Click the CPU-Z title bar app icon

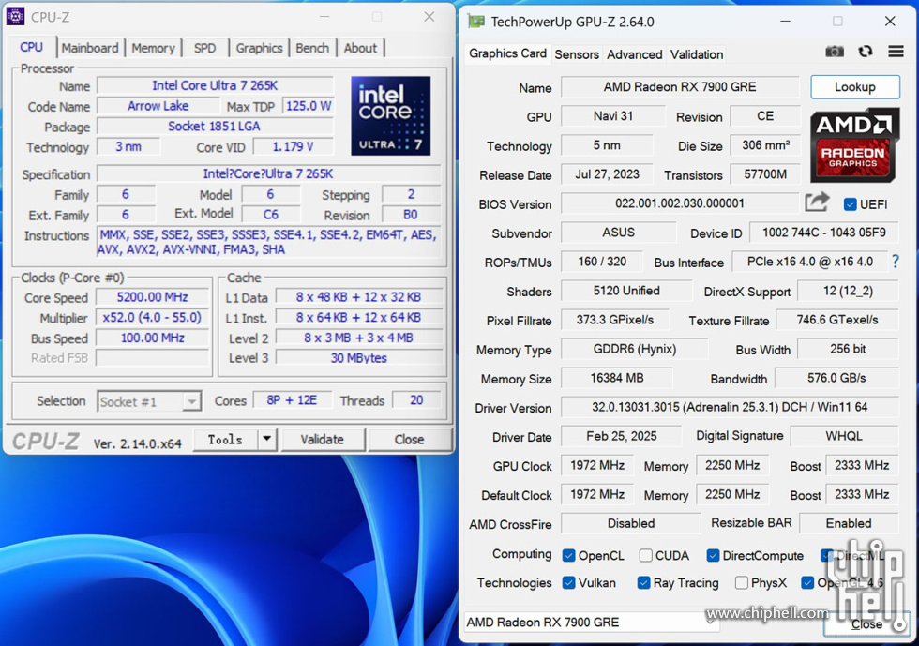(x=15, y=17)
